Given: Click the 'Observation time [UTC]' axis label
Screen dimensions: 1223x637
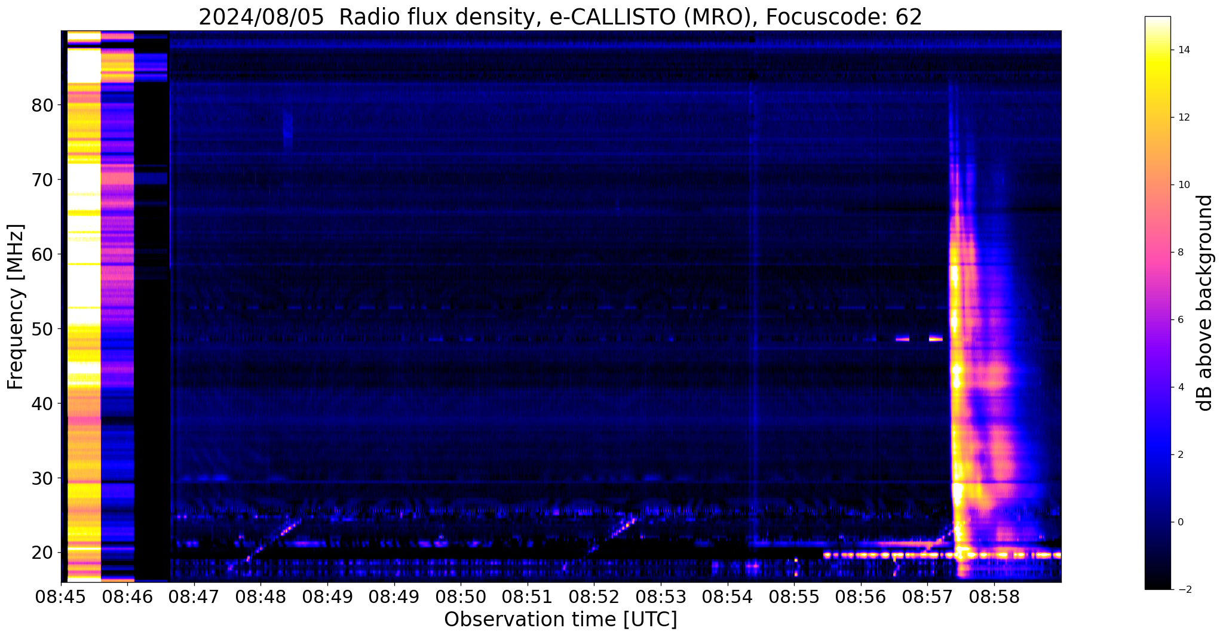Looking at the screenshot, I should [x=560, y=620].
